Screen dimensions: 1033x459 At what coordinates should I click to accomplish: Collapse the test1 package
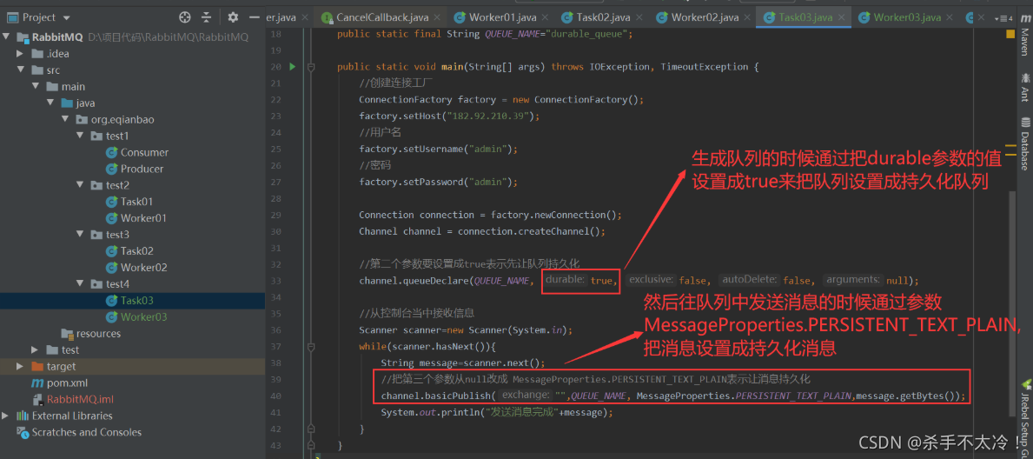79,136
